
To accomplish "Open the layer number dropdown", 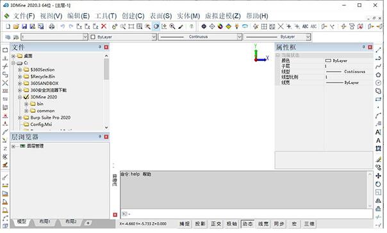I will click(x=85, y=37).
